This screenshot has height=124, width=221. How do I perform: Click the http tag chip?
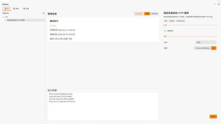click(166, 21)
